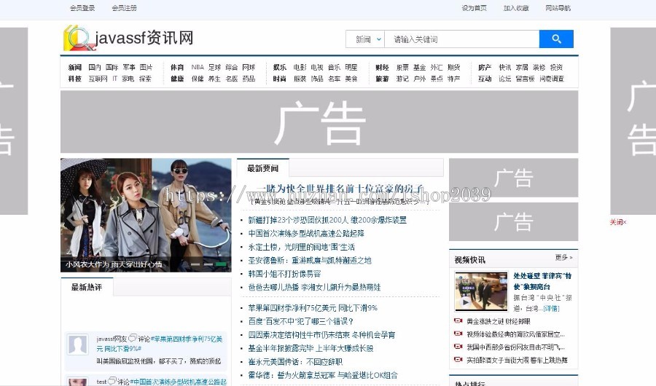Viewport: 656px width, 386px height.
Task: Open the NBA sports subcategory
Action: point(198,67)
